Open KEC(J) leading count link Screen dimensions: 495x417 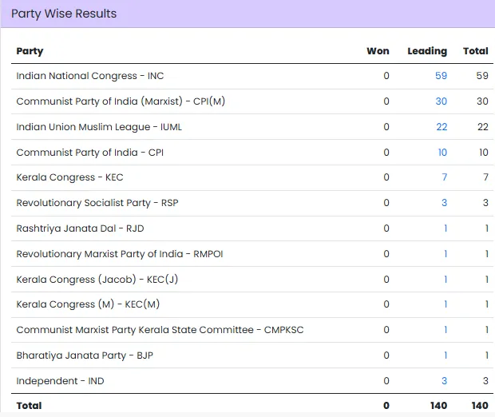click(x=445, y=280)
